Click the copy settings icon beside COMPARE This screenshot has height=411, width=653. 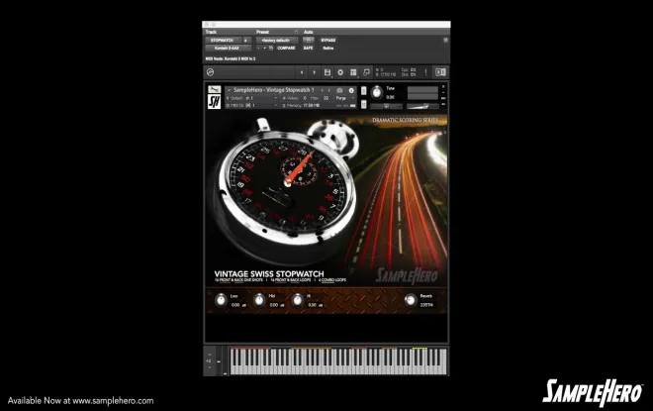pos(271,48)
